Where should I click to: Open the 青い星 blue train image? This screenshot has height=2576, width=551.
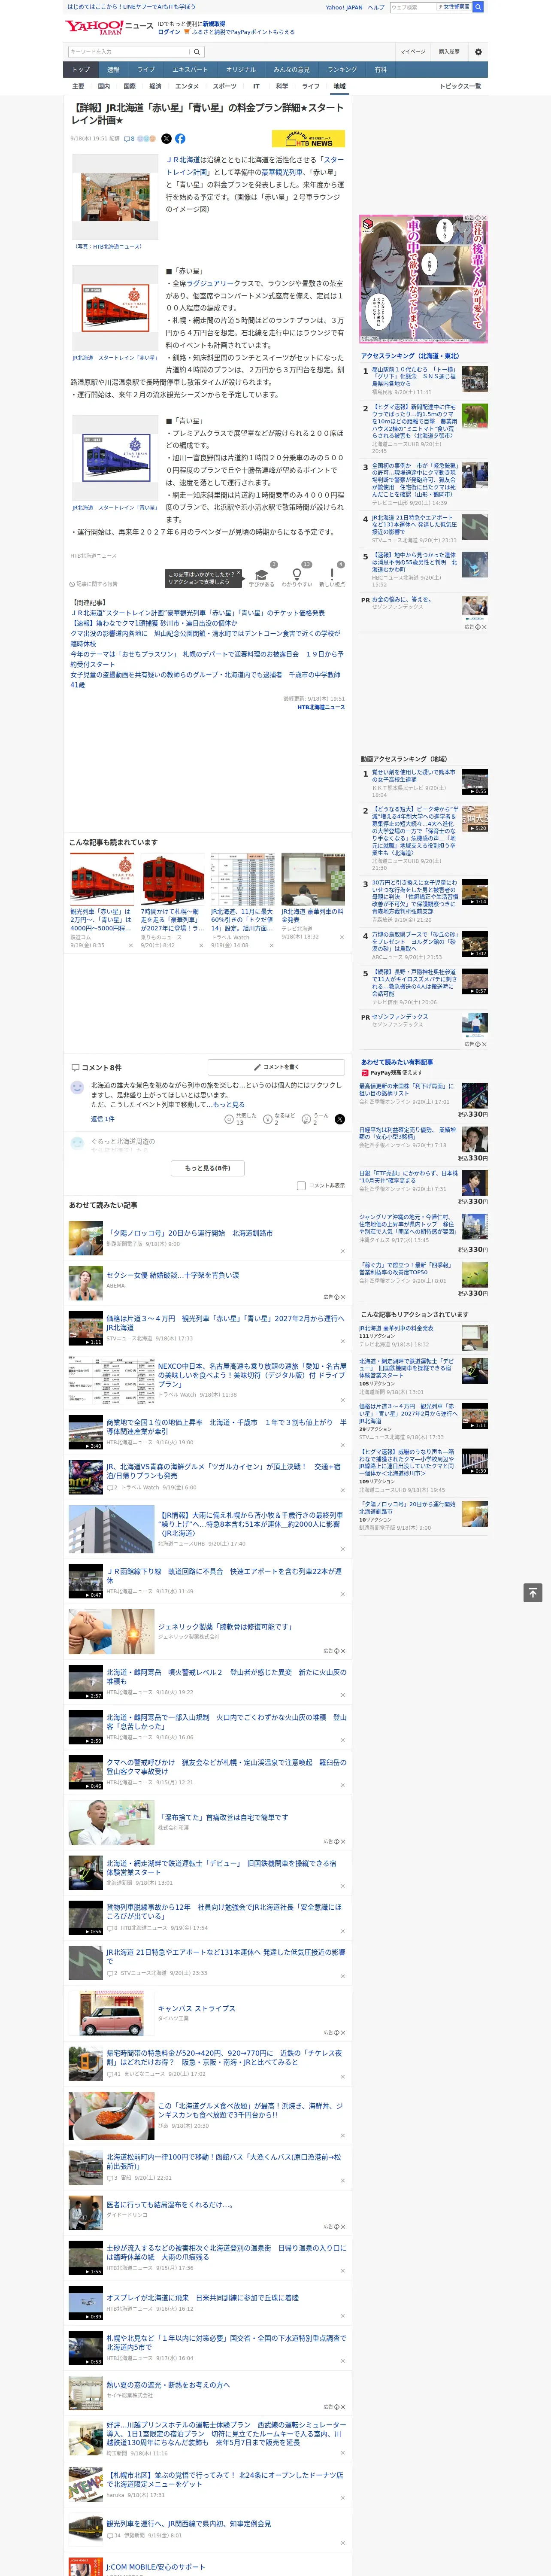pos(115,458)
